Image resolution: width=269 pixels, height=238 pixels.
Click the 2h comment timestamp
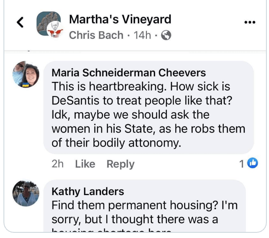57,164
